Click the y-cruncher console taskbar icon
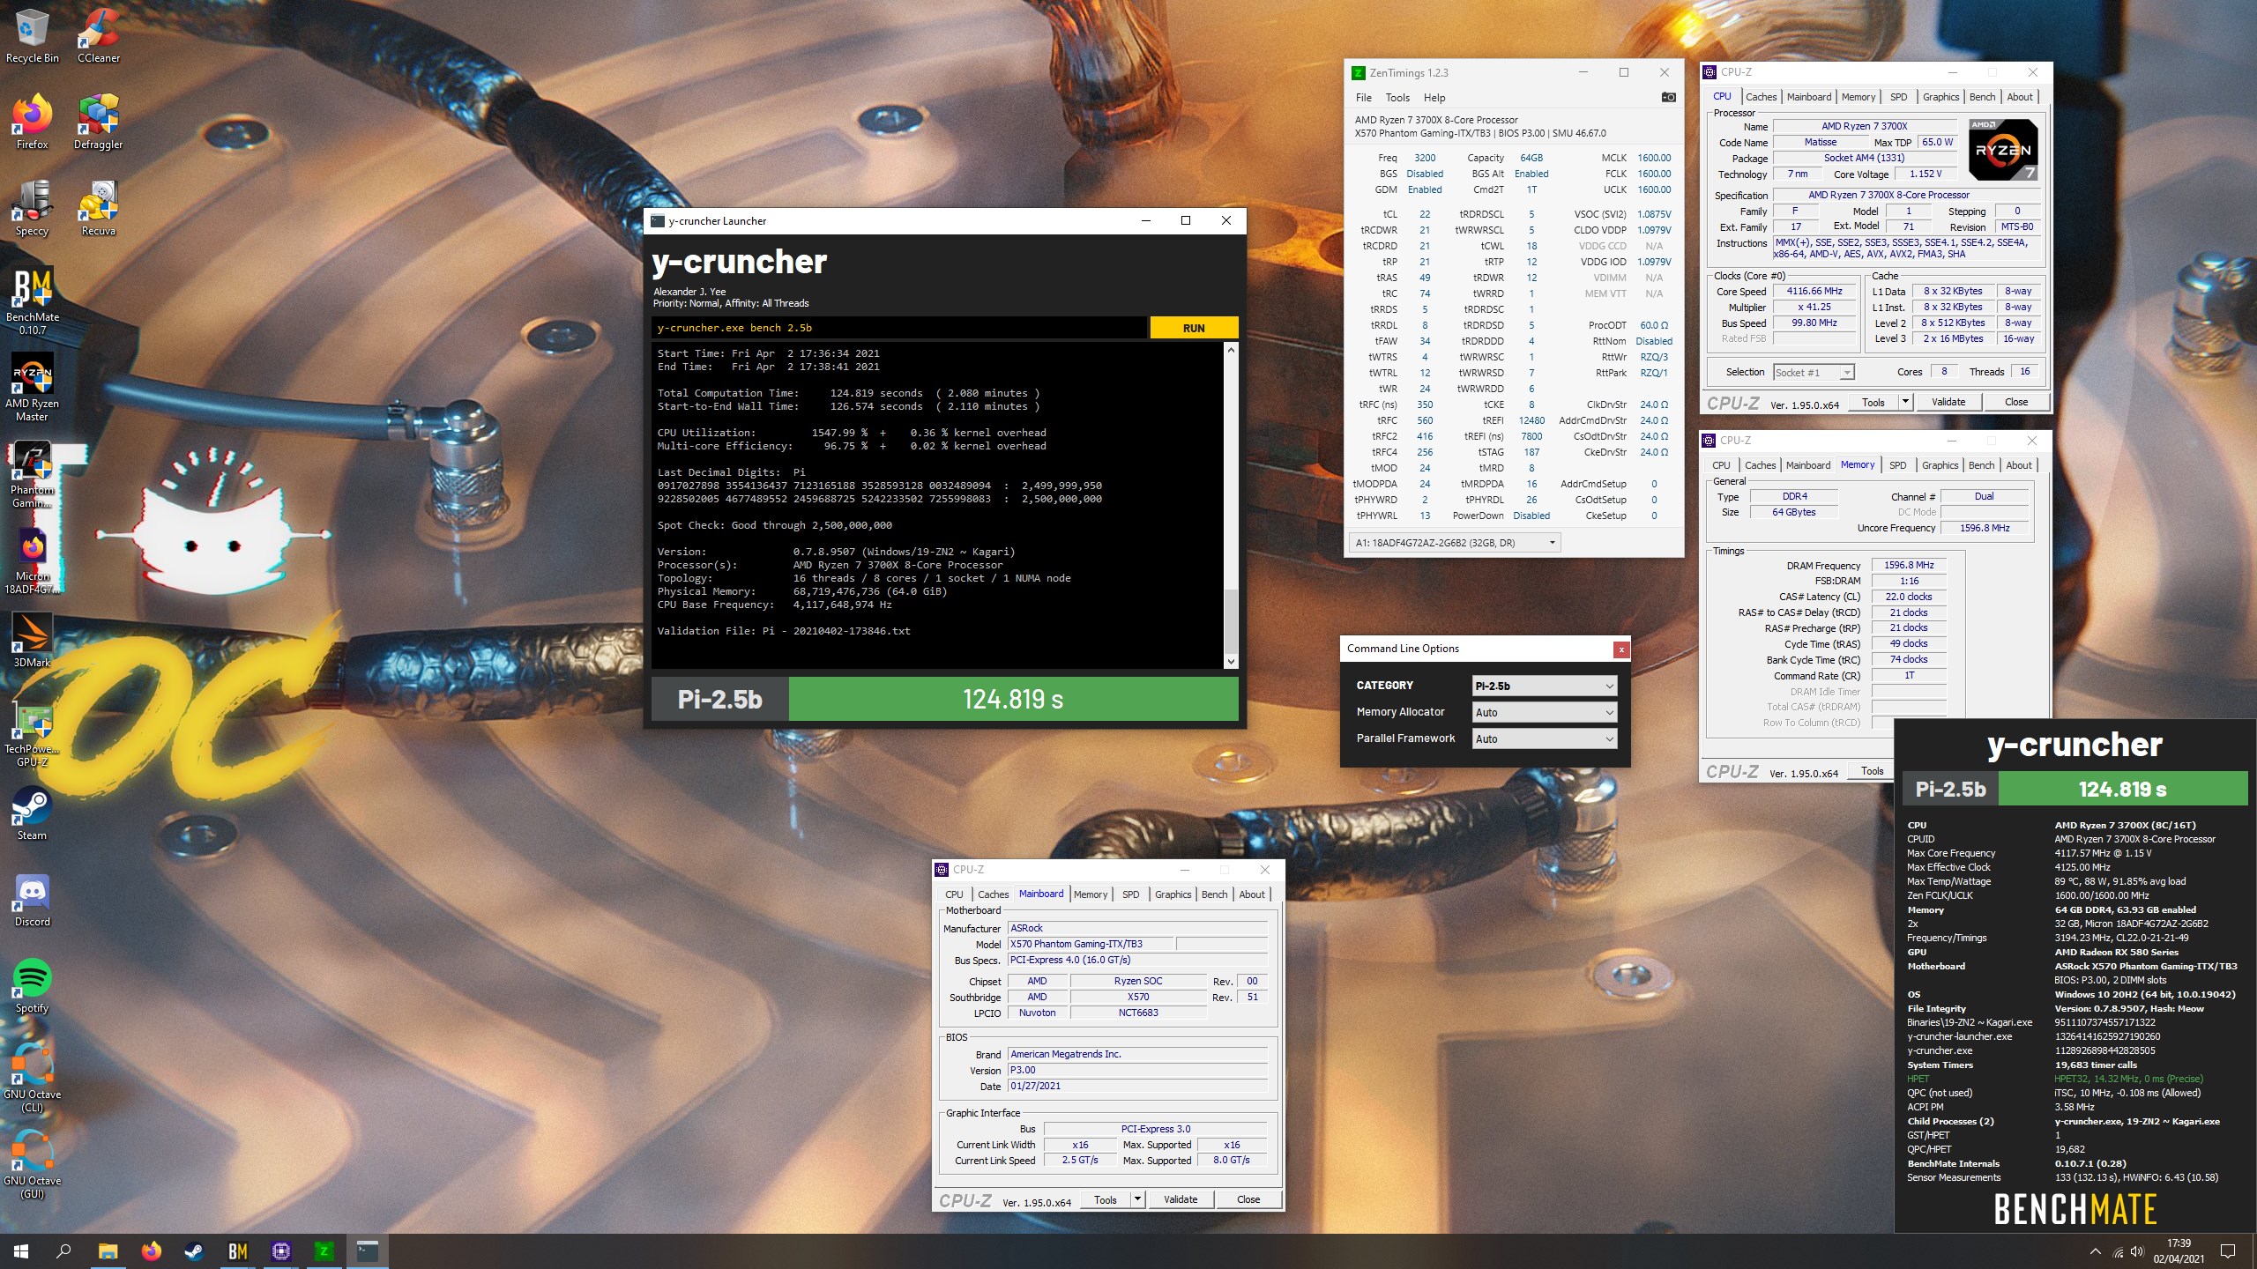The image size is (2257, 1269). 368,1250
